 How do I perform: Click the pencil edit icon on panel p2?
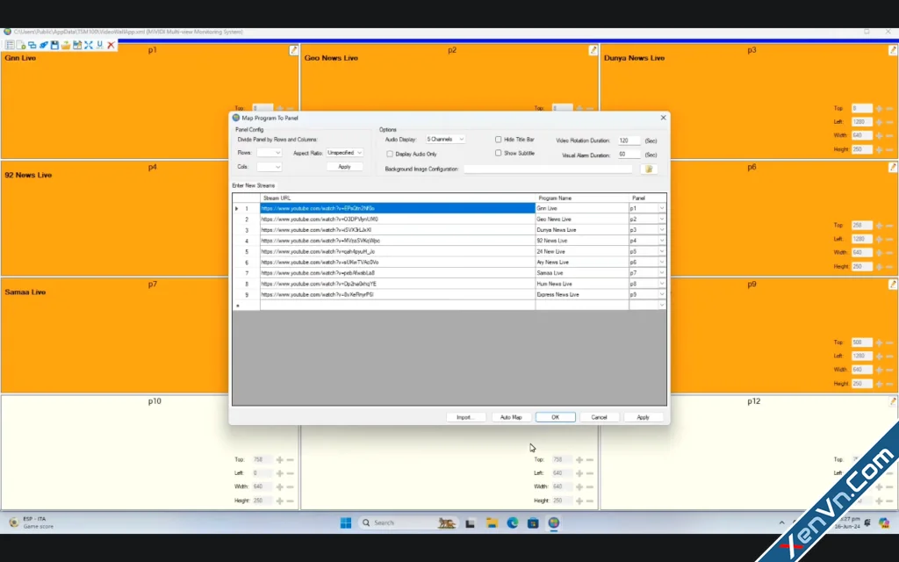point(593,50)
